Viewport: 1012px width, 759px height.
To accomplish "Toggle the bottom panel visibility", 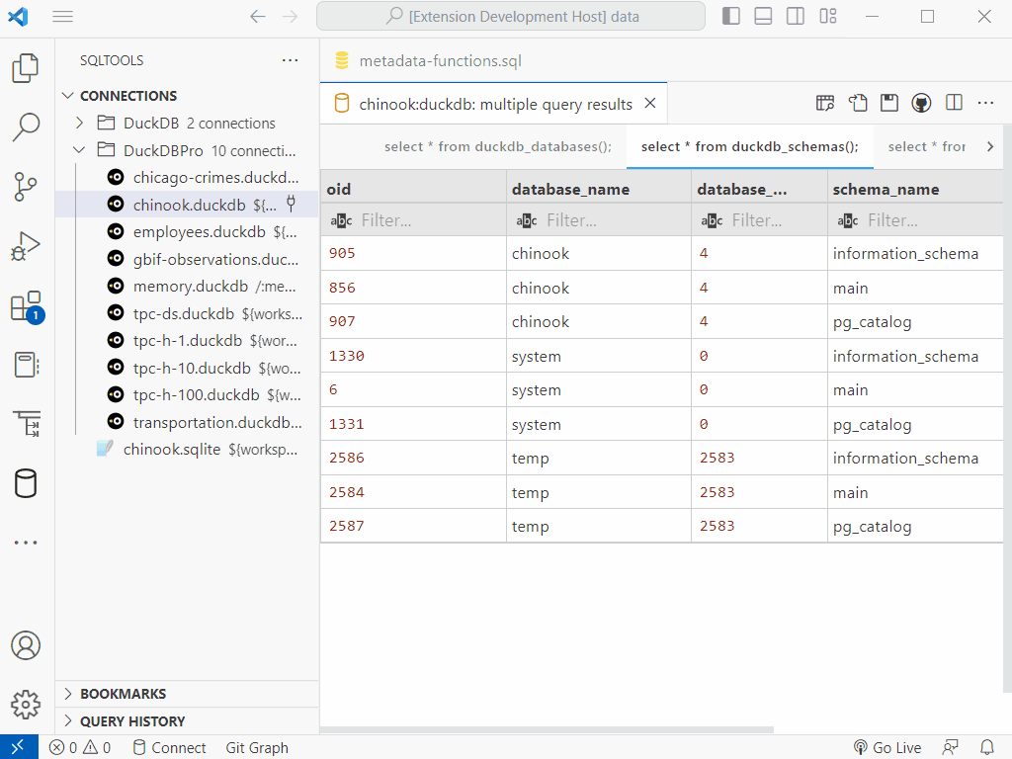I will click(763, 17).
